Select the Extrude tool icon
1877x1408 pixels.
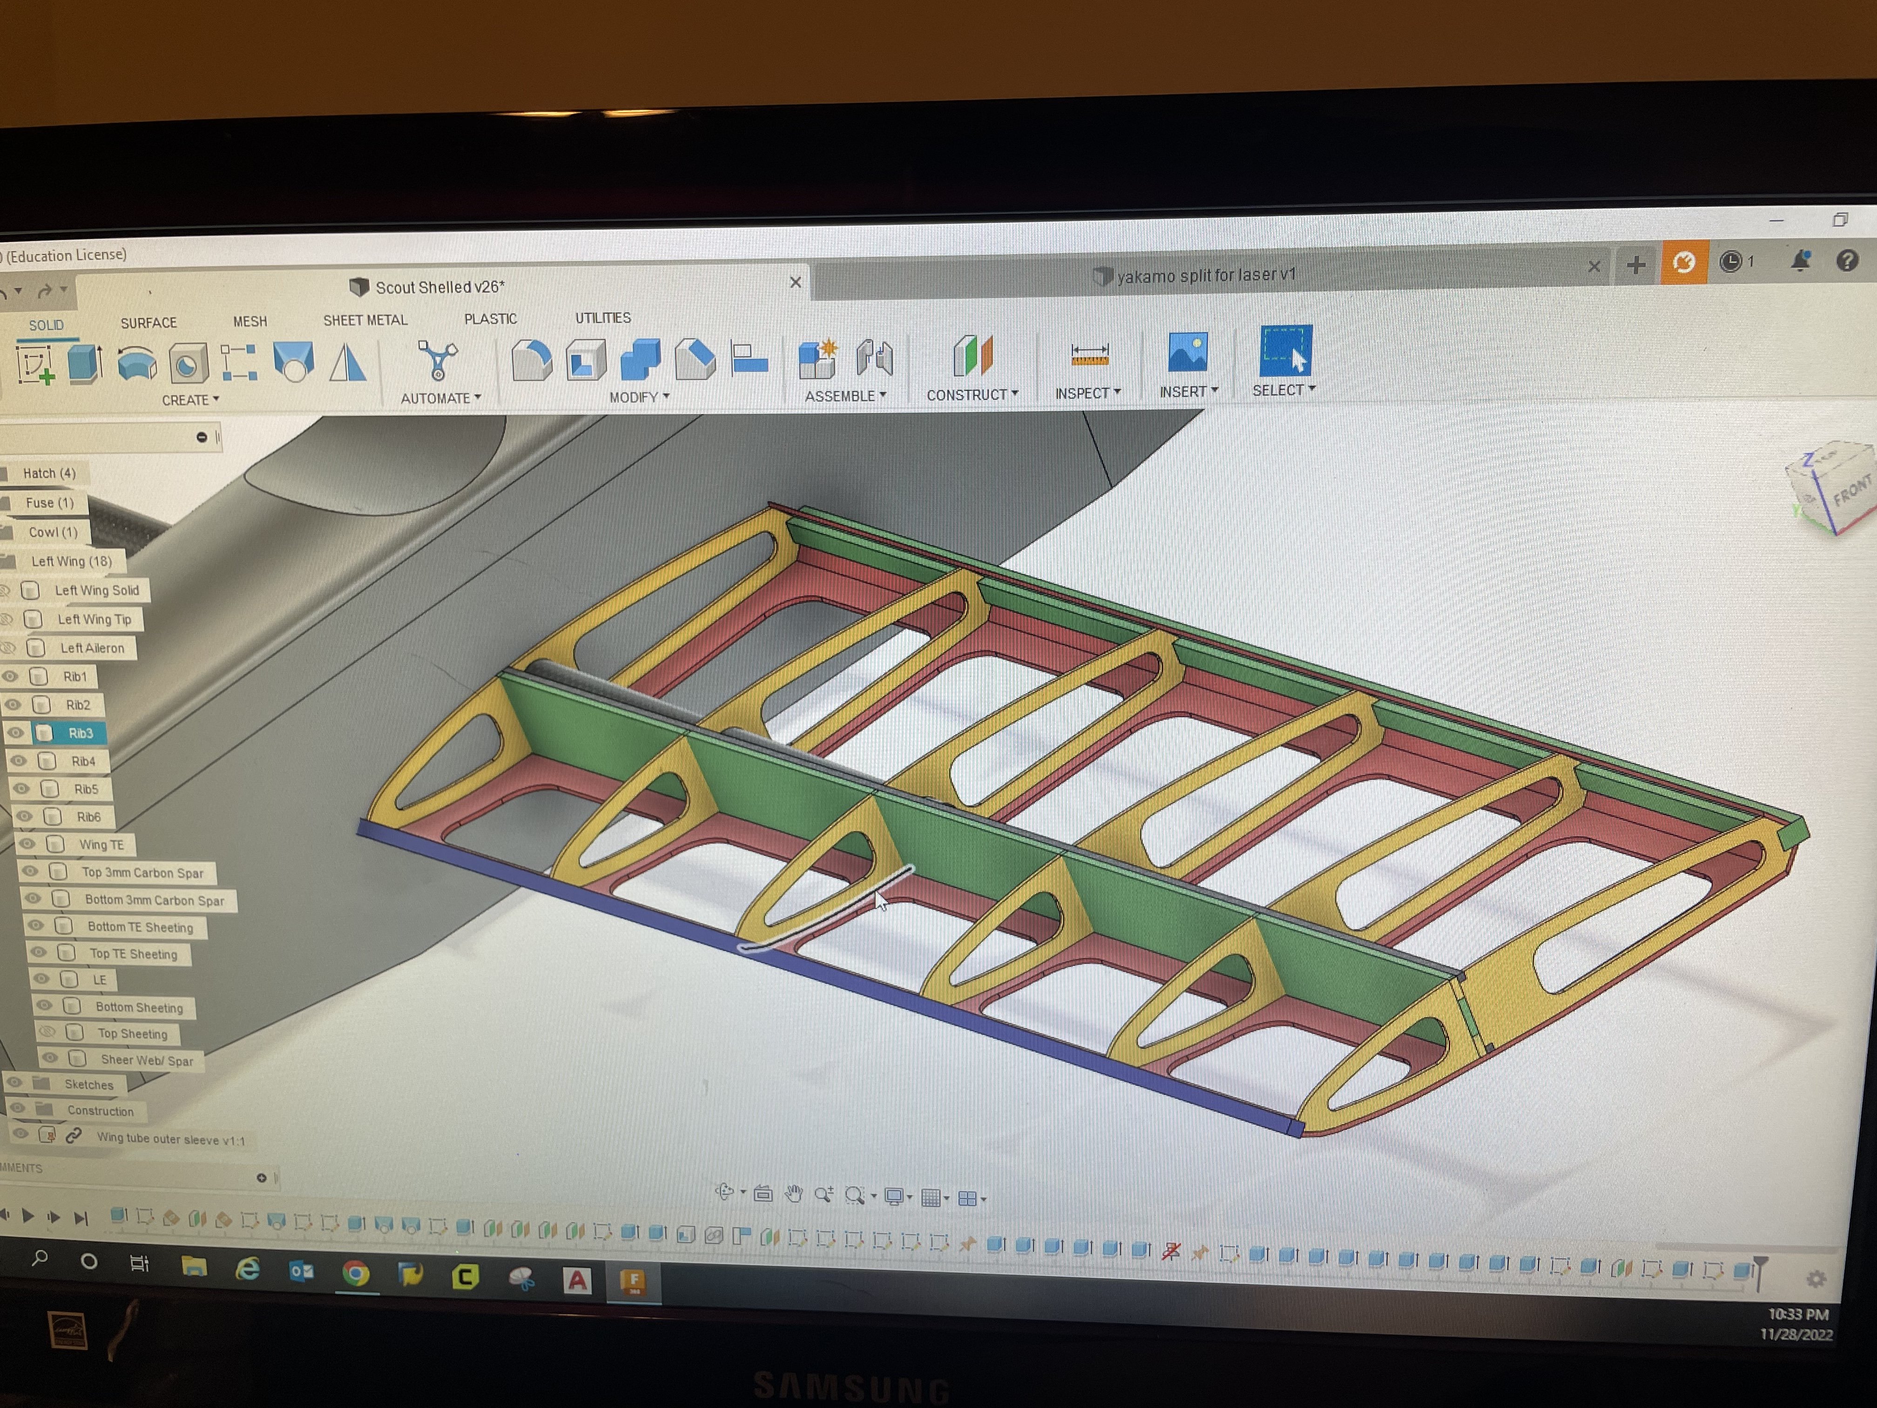85,363
